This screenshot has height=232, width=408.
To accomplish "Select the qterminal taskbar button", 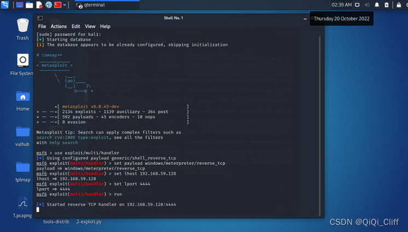I will pyautogui.click(x=107, y=5).
